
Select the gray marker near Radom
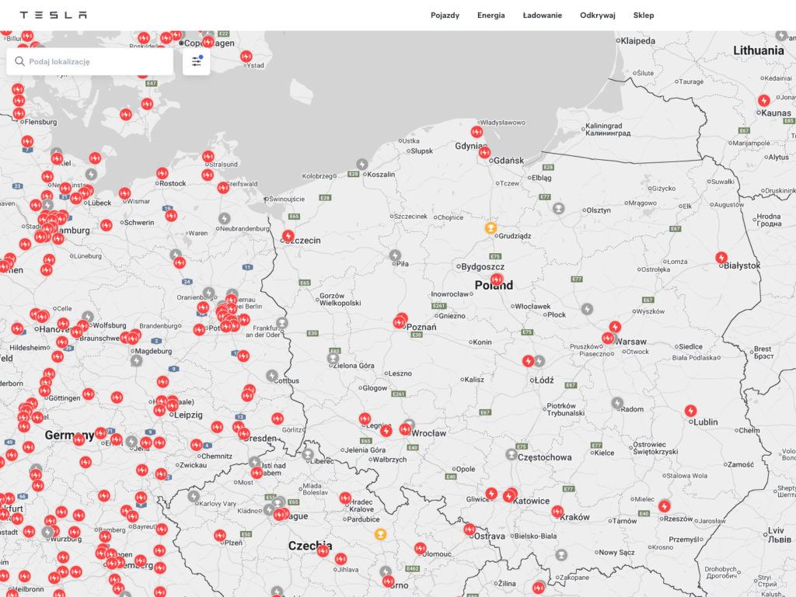(x=617, y=403)
